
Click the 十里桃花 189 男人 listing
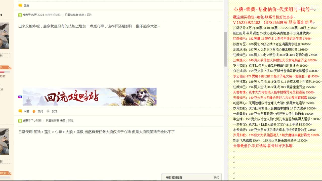coord(277,82)
